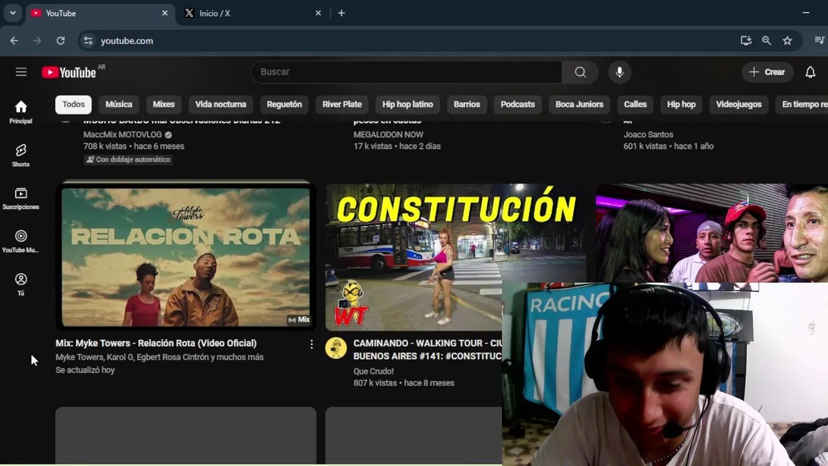The height and width of the screenshot is (466, 828).
Task: Click the Con doblaje automático badge
Action: coord(128,159)
